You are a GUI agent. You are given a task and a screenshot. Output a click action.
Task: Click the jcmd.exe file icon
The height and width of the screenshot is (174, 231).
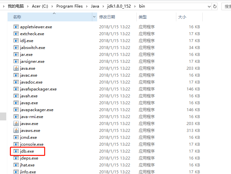[x=16, y=137]
